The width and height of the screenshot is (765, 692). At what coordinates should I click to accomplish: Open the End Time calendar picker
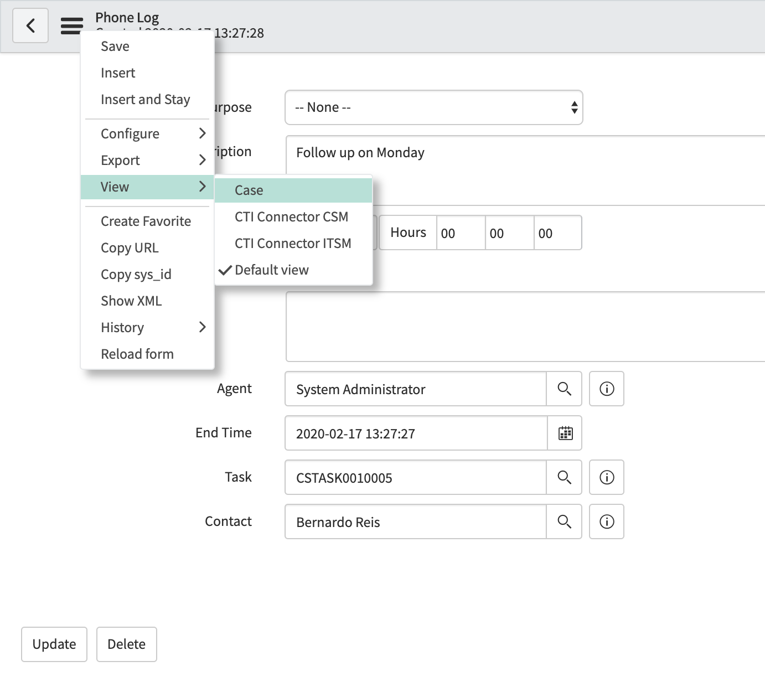tap(565, 433)
